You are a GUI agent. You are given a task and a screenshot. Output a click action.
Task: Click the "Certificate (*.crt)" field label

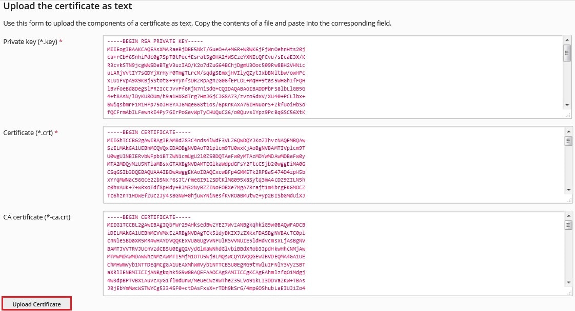point(28,132)
